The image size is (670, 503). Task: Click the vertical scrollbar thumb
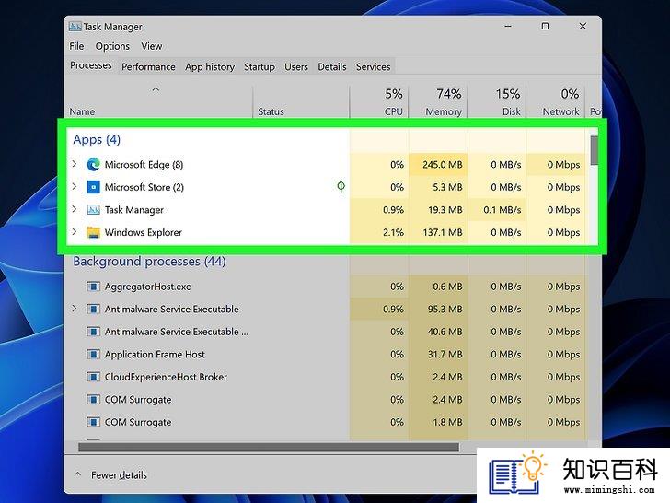pyautogui.click(x=594, y=150)
